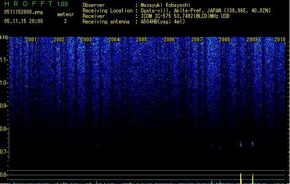Viewport: 290px width, 184px height.
Task: Click the 2008 time marker
Action: 225,40
